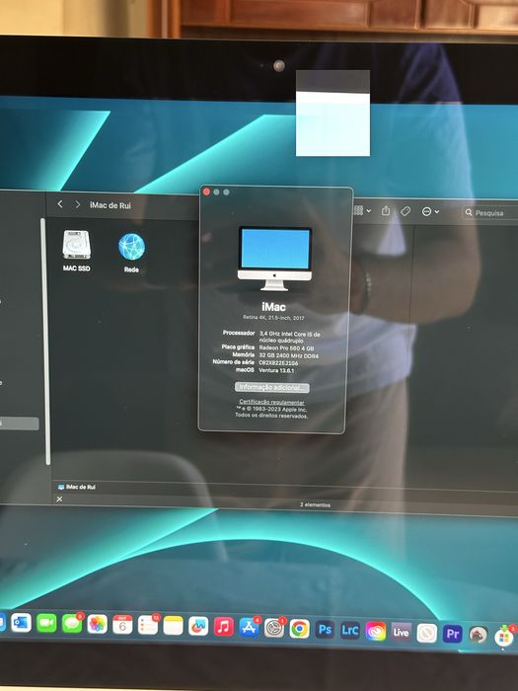Open Google Chrome from the Dock

click(x=300, y=629)
